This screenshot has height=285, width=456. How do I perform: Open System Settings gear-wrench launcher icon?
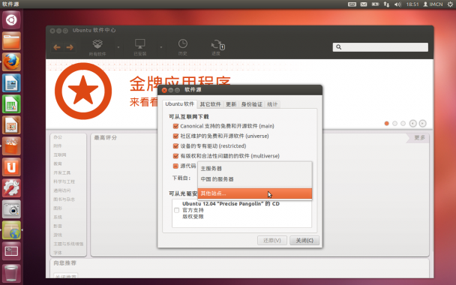pos(11,187)
